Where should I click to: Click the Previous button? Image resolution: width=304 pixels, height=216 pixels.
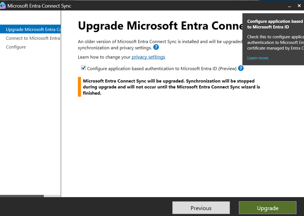[x=201, y=208]
